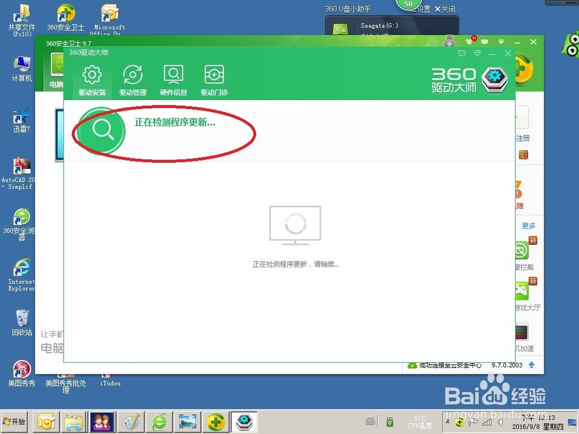
Task: Click the green magnifier scan icon
Action: [102, 130]
